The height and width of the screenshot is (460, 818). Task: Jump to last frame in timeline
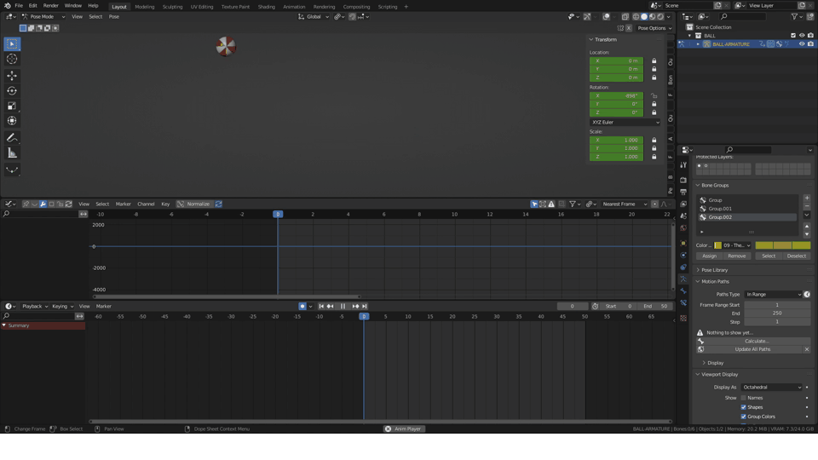click(364, 306)
